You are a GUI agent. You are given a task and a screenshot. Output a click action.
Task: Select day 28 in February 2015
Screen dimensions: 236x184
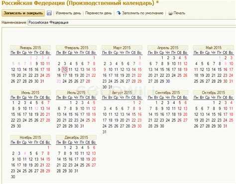88,81
